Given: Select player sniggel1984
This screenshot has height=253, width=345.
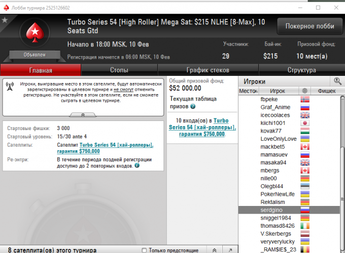Looking at the screenshot, I should coord(289,218).
